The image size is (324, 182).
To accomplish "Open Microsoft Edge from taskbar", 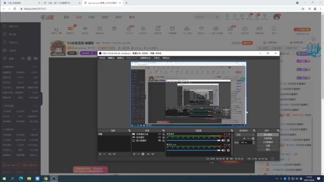I will [21, 178].
